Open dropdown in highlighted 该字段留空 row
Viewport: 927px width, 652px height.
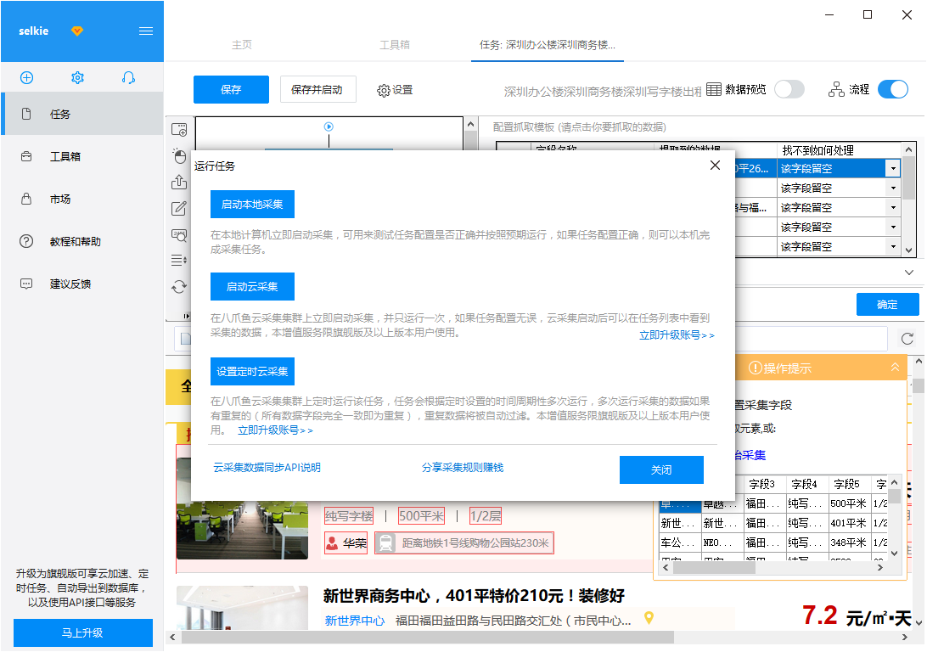click(x=893, y=168)
